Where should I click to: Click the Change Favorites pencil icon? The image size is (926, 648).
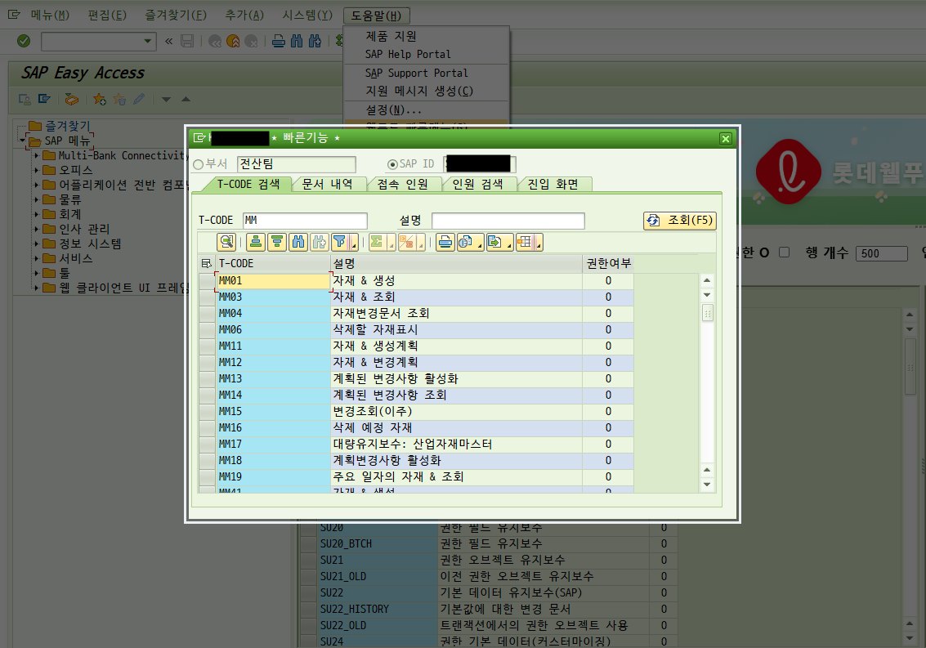coord(139,99)
